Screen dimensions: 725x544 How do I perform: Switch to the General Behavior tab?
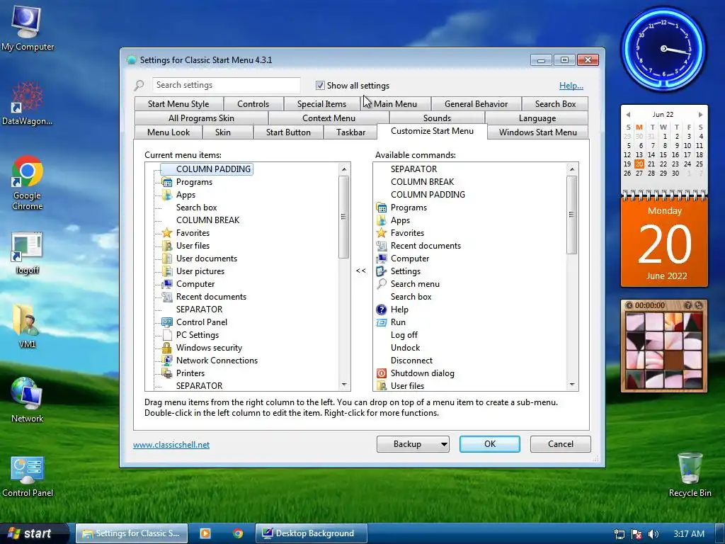coord(476,104)
